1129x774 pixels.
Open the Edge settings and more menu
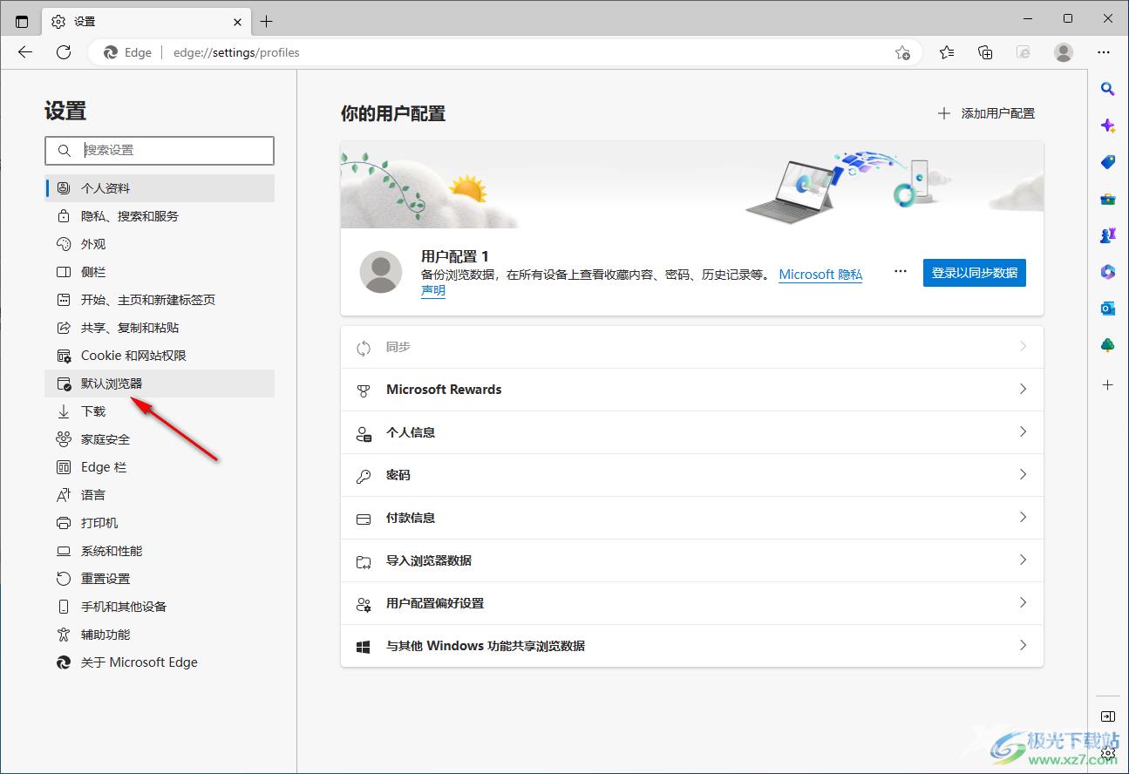coord(1104,52)
